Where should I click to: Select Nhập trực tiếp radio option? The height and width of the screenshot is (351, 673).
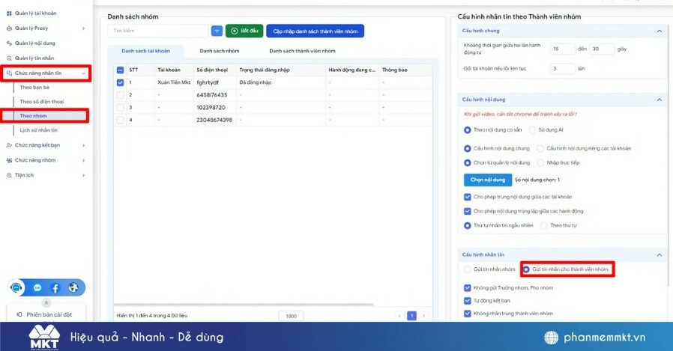tap(540, 163)
